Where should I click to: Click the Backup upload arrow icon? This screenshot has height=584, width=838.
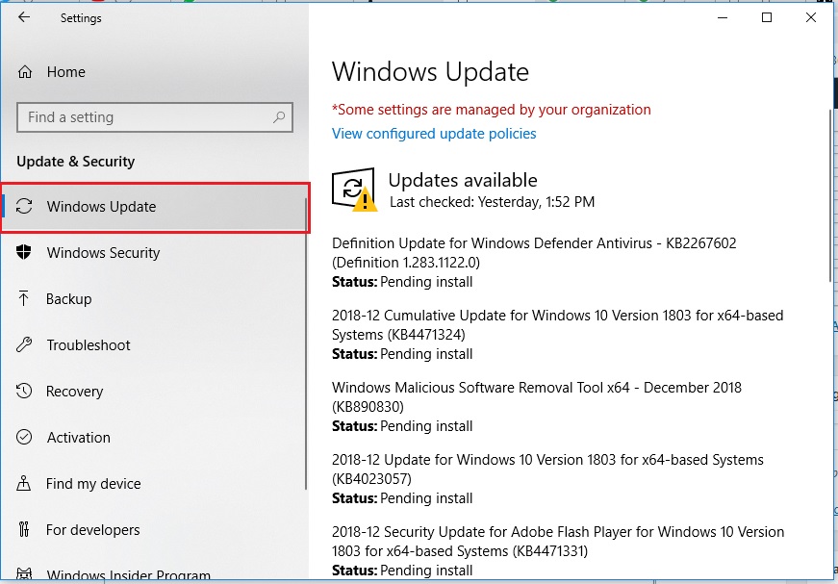pyautogui.click(x=26, y=299)
